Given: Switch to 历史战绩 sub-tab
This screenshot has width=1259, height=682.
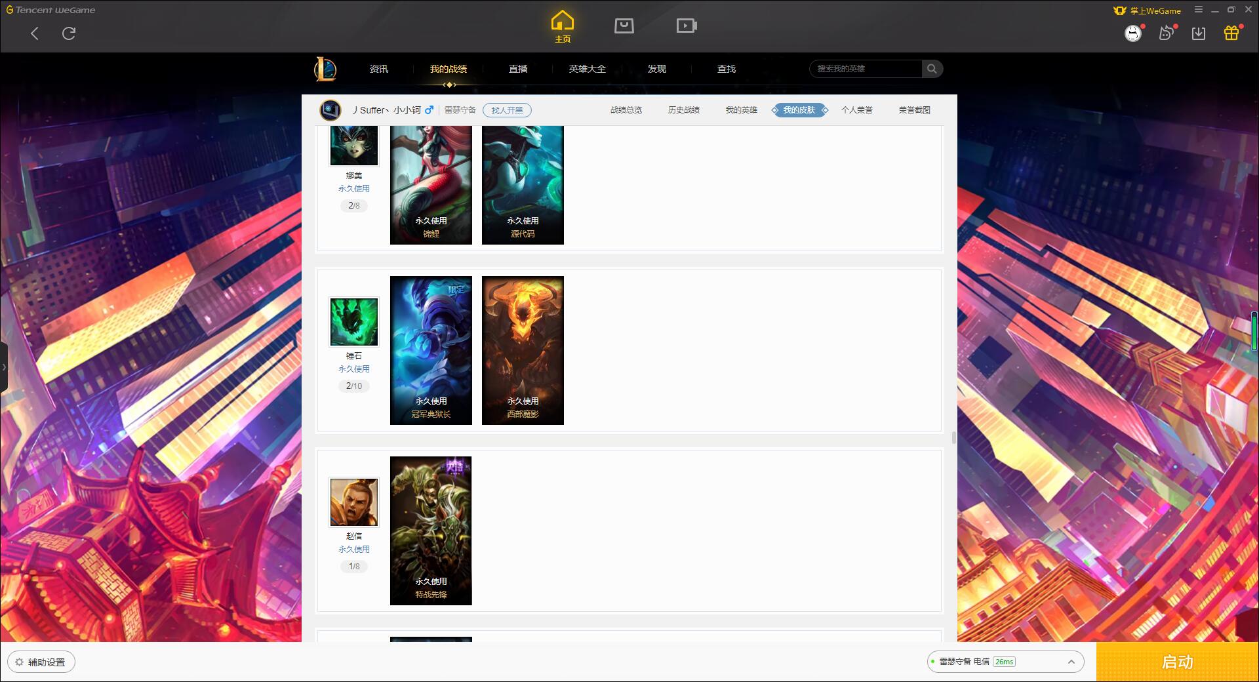Looking at the screenshot, I should (684, 110).
